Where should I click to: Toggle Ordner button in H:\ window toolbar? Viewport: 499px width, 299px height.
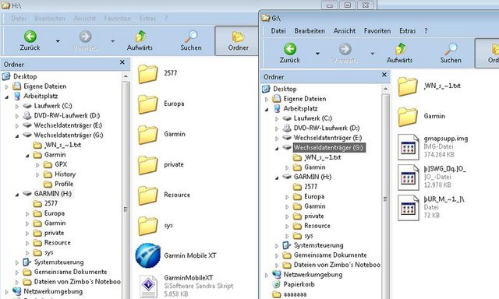[x=238, y=40]
